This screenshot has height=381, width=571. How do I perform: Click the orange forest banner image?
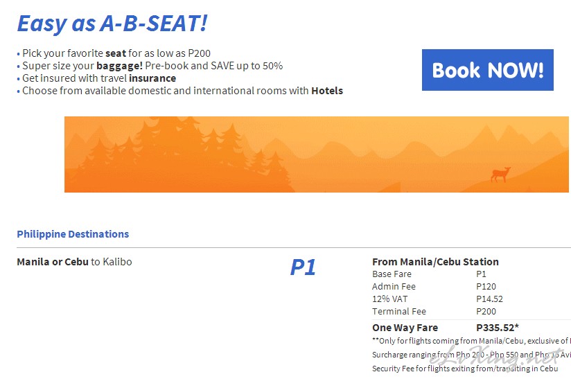tap(317, 154)
